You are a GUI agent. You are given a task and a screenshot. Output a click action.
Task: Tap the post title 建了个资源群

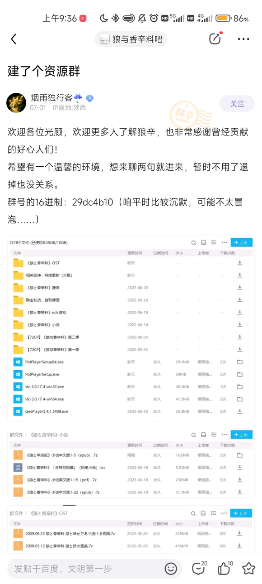click(44, 71)
